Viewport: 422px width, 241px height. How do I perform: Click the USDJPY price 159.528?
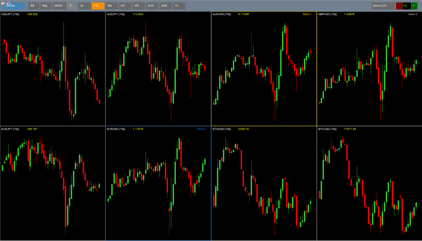(32, 14)
